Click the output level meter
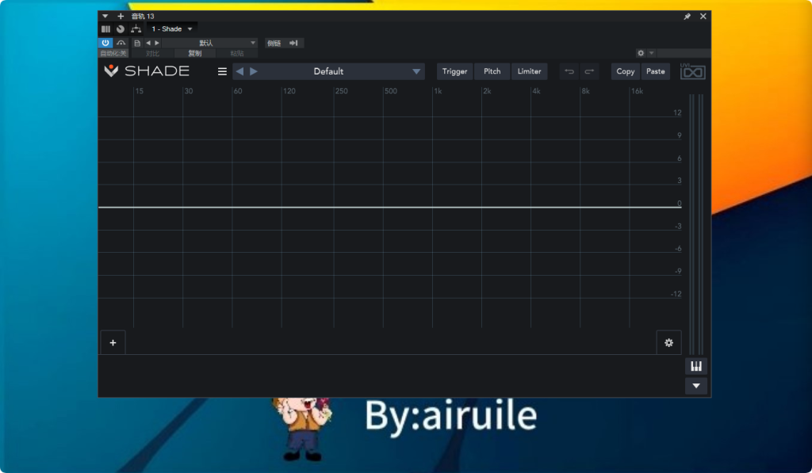The width and height of the screenshot is (812, 473). [x=696, y=224]
